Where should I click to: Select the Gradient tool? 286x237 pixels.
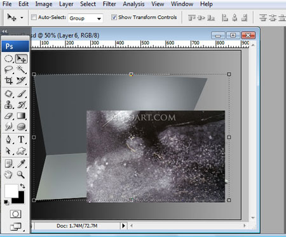tap(21, 115)
